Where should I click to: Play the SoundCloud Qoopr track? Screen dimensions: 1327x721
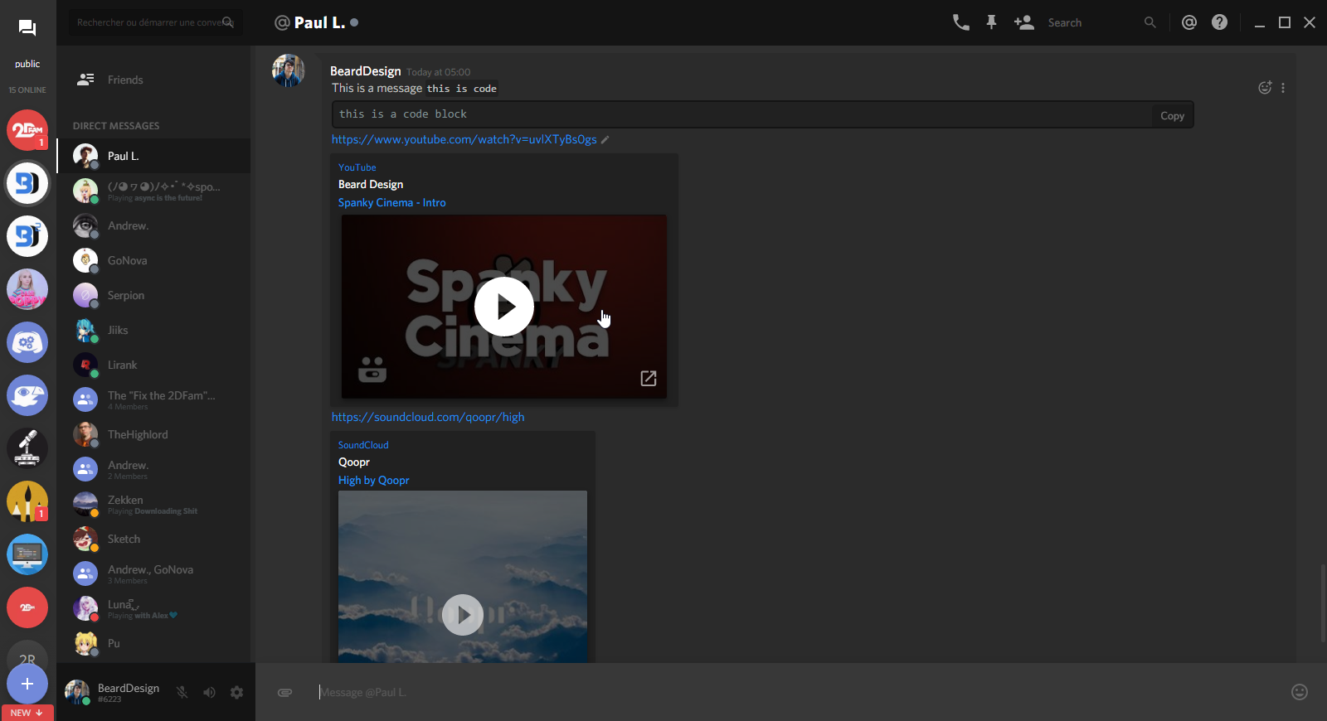pyautogui.click(x=463, y=615)
